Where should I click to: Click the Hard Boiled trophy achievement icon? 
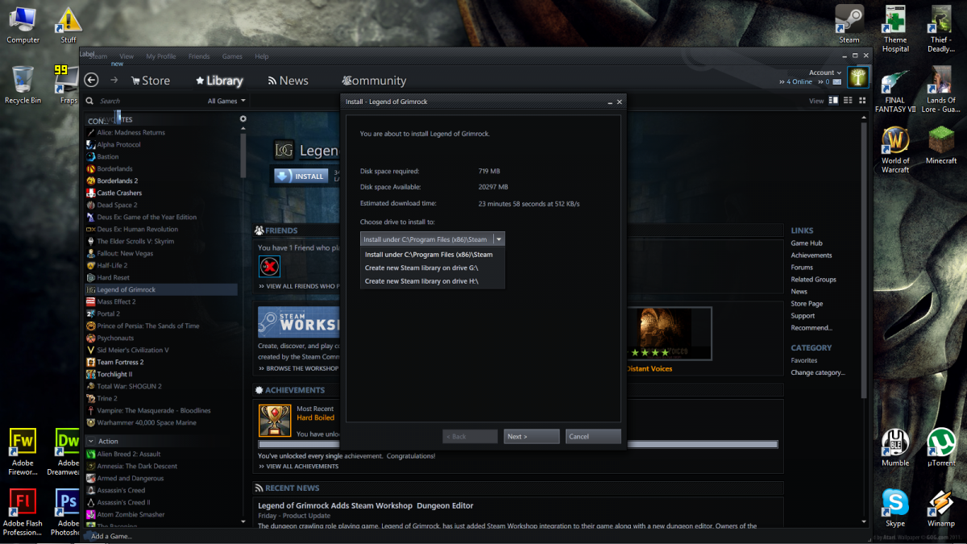point(275,421)
